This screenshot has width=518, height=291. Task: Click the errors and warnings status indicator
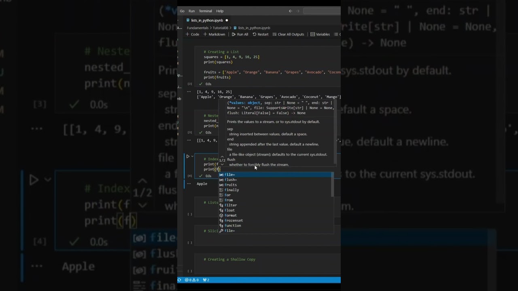pyautogui.click(x=192, y=280)
